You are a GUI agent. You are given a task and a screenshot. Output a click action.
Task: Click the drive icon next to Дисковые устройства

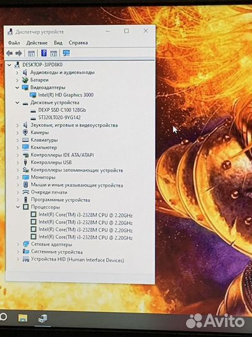click(x=26, y=104)
